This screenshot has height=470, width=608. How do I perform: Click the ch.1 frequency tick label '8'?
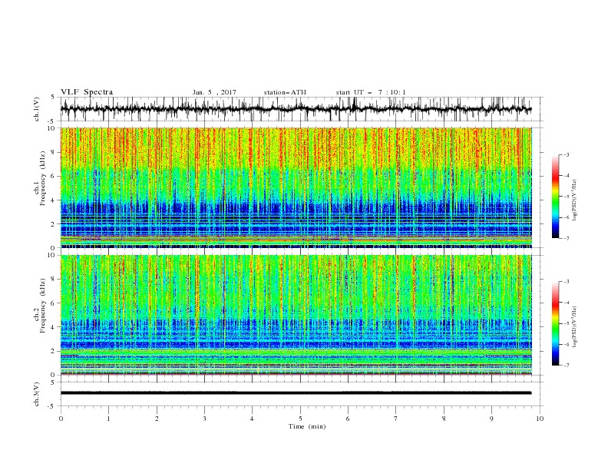(54, 152)
